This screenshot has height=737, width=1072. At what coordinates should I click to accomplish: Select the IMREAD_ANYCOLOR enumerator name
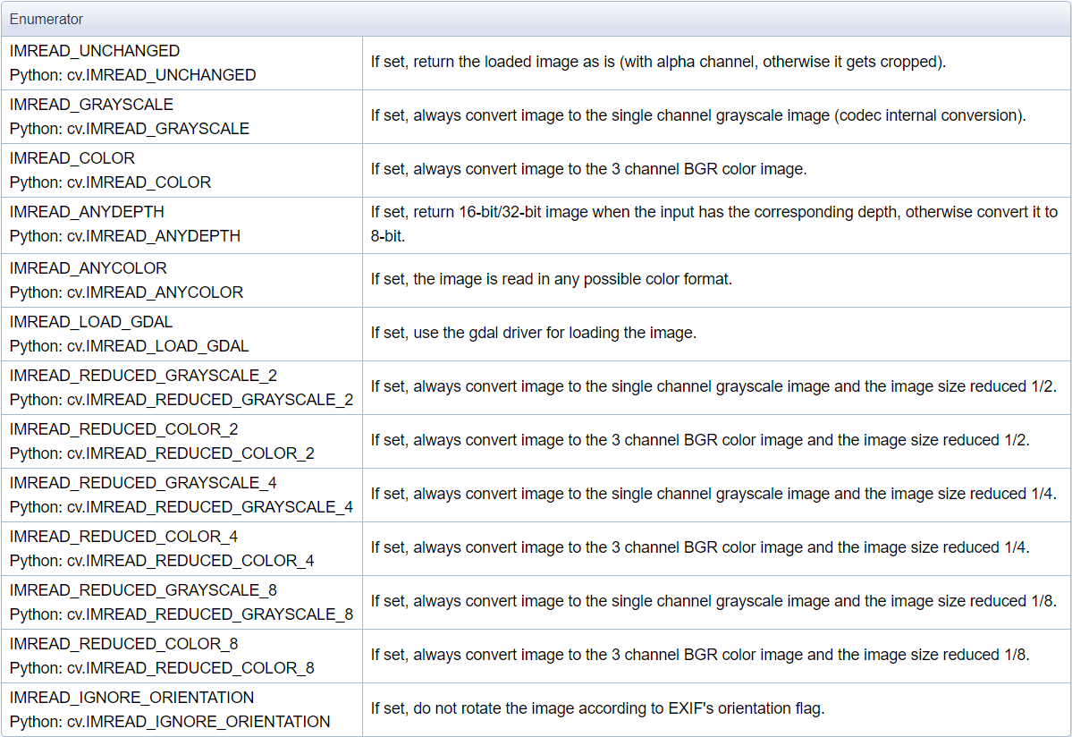(89, 268)
